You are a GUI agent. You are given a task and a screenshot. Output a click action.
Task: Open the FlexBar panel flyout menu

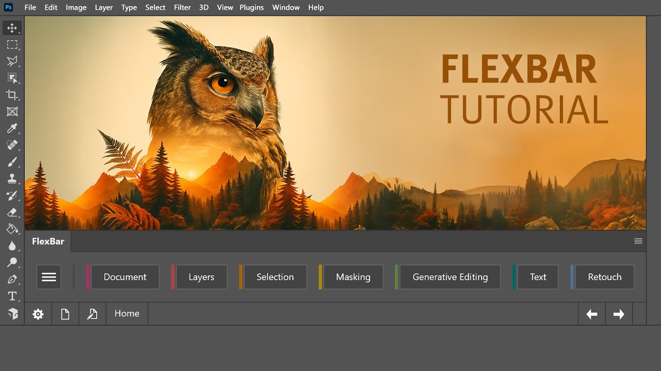(x=638, y=241)
